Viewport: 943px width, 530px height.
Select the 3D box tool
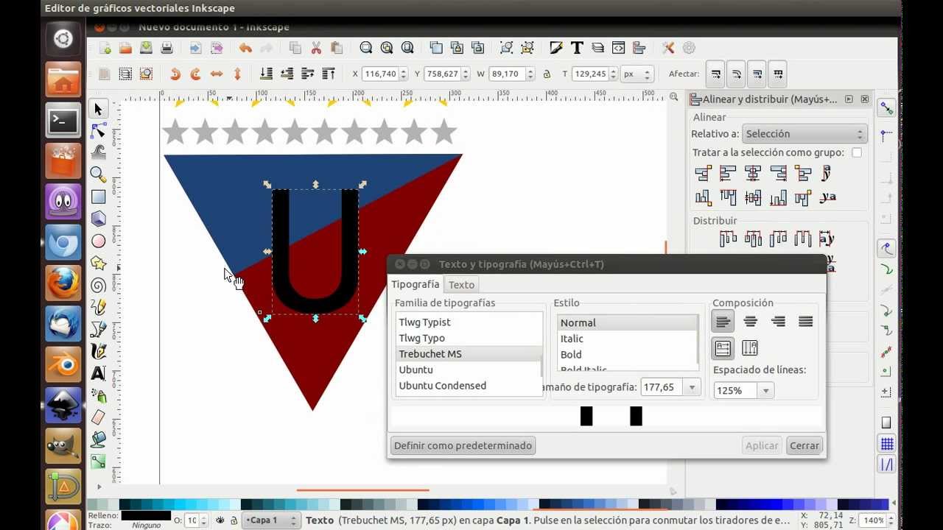[98, 219]
